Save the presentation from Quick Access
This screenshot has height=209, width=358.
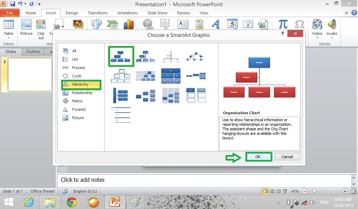[12, 4]
